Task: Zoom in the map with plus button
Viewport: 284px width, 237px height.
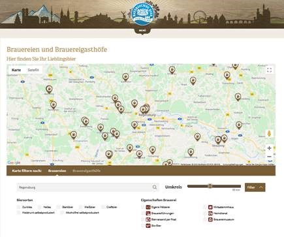Action: 269,148
